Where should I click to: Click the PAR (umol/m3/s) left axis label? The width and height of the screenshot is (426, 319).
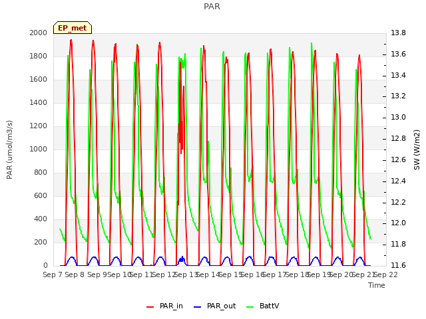(x=9, y=150)
